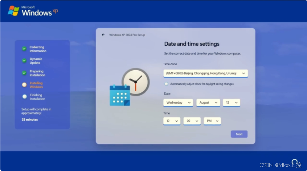This screenshot has width=307, height=171.
Task: Open the Wednesday weekday dropdown
Action: click(178, 103)
